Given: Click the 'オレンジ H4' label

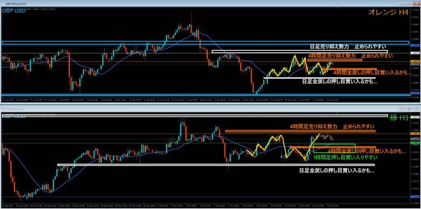Looking at the screenshot, I should [388, 12].
